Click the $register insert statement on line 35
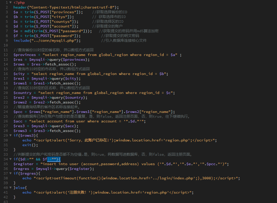This screenshot has height=203, width=277. coord(121,164)
